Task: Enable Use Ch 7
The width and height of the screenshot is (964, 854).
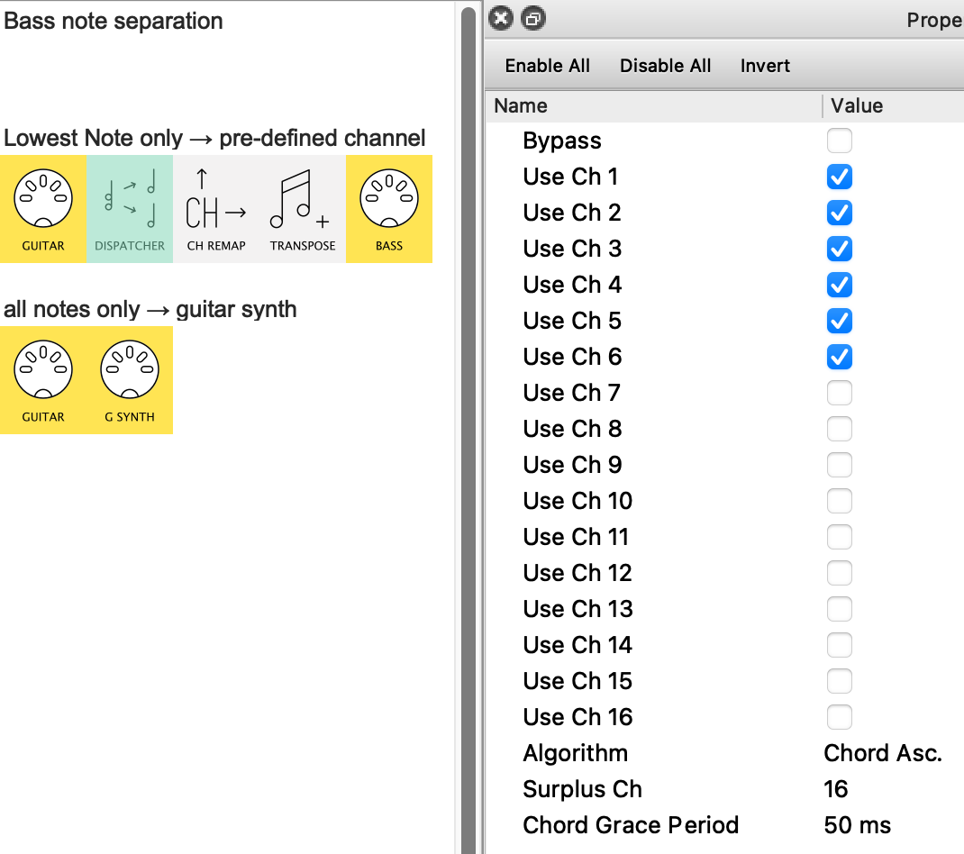Action: pyautogui.click(x=839, y=393)
